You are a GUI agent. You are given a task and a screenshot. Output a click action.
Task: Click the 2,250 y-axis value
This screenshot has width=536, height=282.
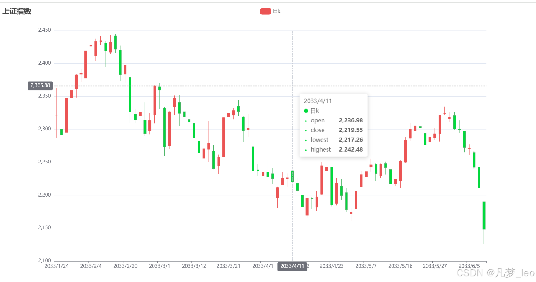click(x=44, y=162)
